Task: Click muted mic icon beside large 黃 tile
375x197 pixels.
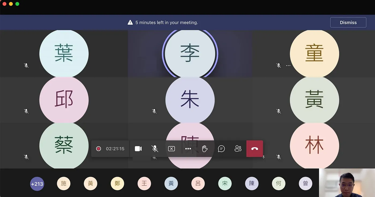Action: pos(279,111)
